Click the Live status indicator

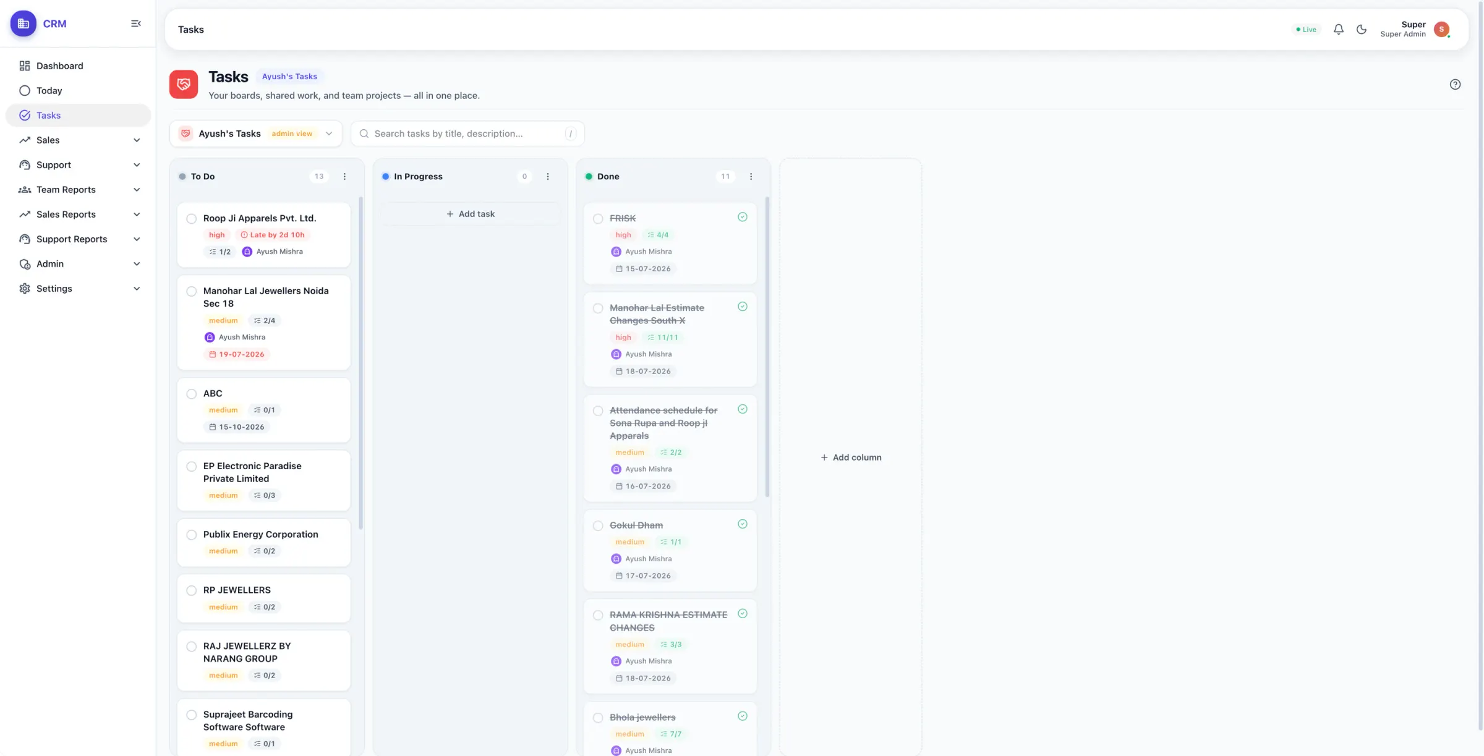pos(1306,30)
